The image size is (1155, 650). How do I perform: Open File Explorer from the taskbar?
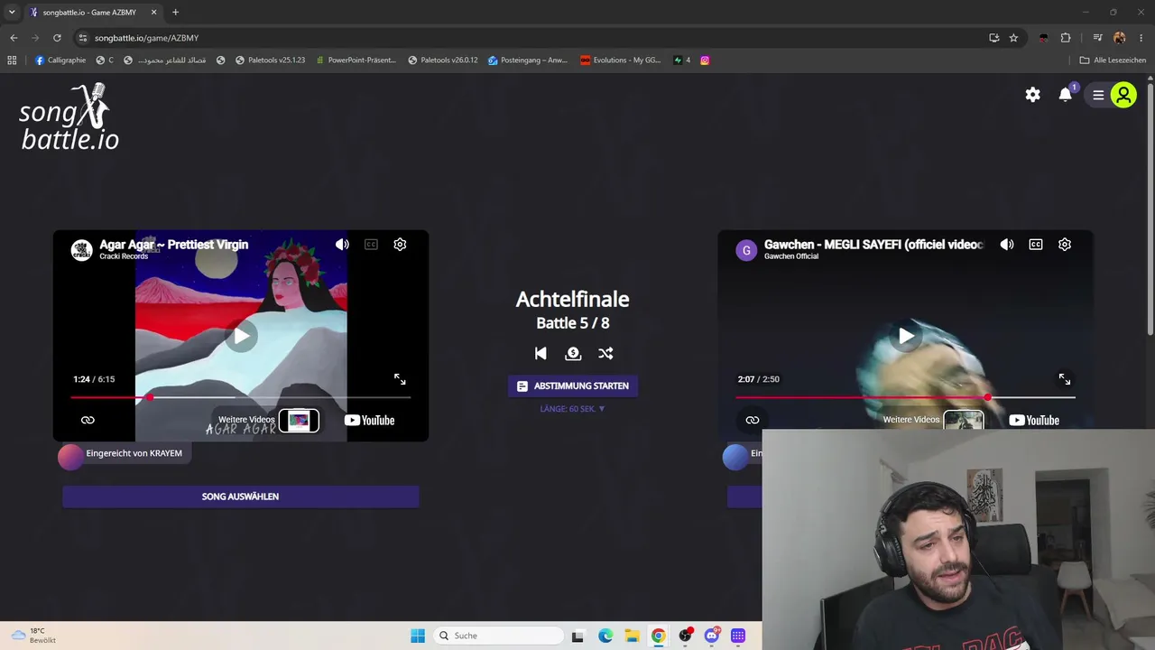[x=632, y=636]
